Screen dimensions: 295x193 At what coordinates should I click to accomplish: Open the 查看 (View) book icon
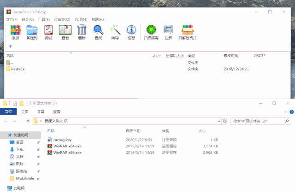[65, 31]
